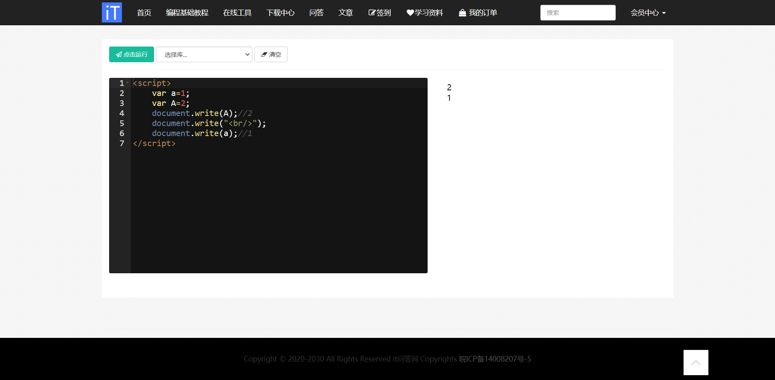Click code line 'var A=2;'
775x380 pixels.
(x=170, y=103)
